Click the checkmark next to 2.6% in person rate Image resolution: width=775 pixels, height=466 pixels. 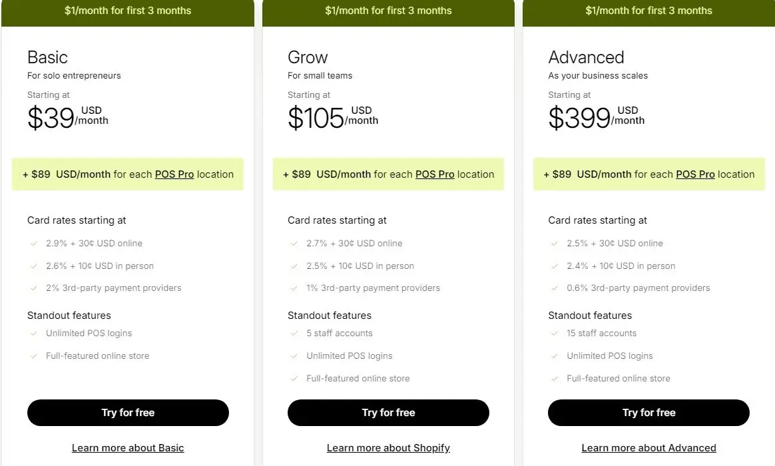tap(34, 265)
